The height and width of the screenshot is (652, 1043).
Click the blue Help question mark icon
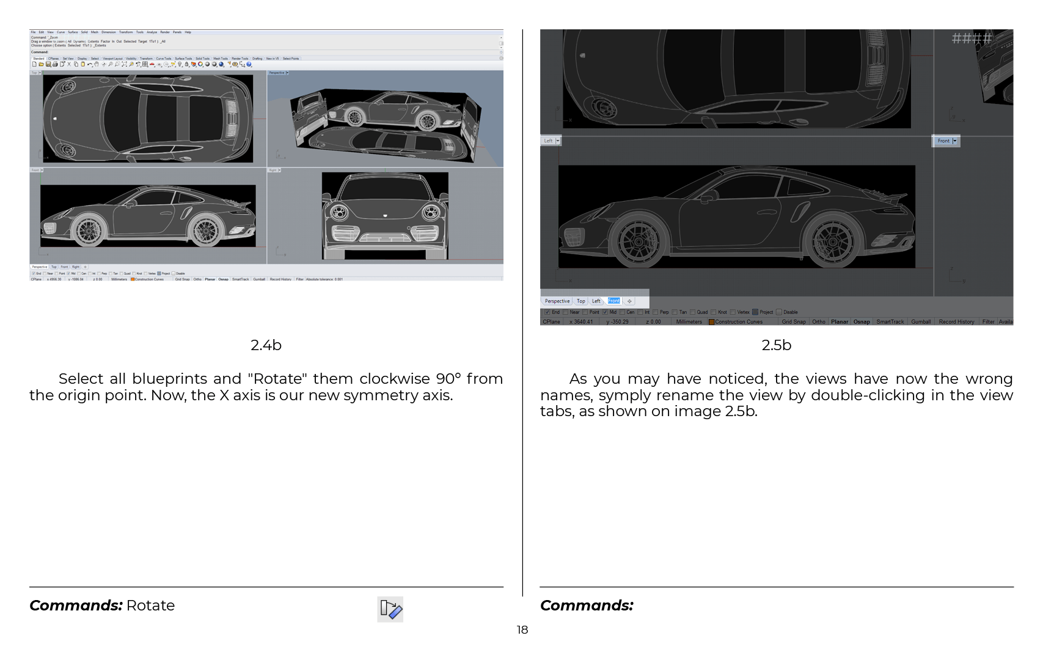click(x=249, y=64)
